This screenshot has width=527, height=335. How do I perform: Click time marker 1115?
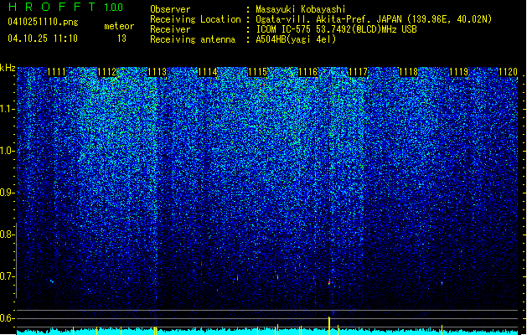[x=258, y=72]
